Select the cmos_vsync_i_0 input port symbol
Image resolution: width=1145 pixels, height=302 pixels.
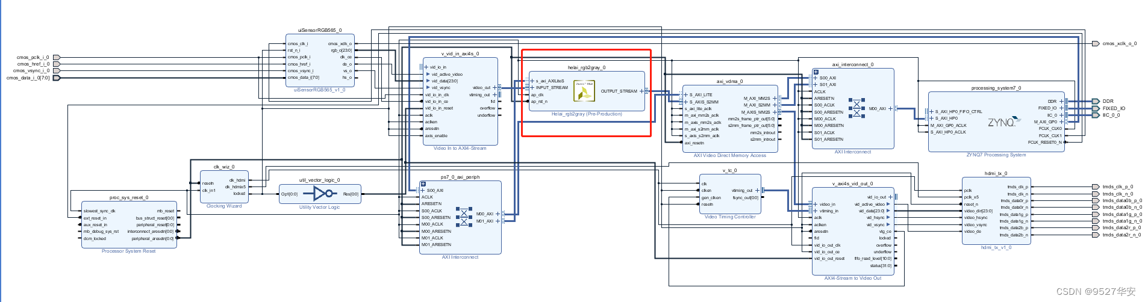[57, 71]
